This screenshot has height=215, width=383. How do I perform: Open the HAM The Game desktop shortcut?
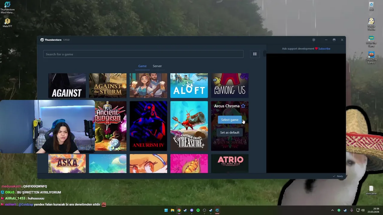371,41
